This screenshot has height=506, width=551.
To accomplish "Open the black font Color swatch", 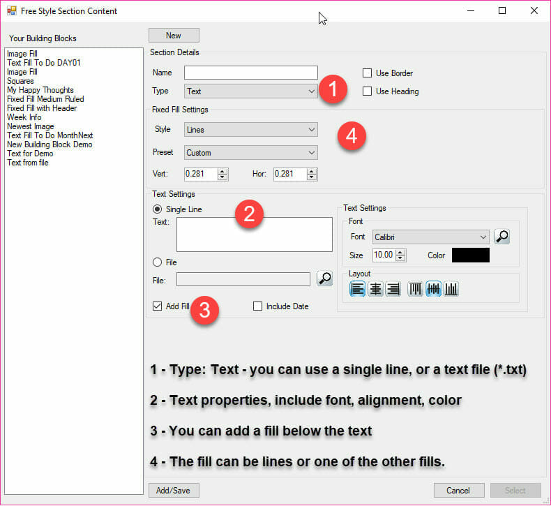I will [470, 255].
